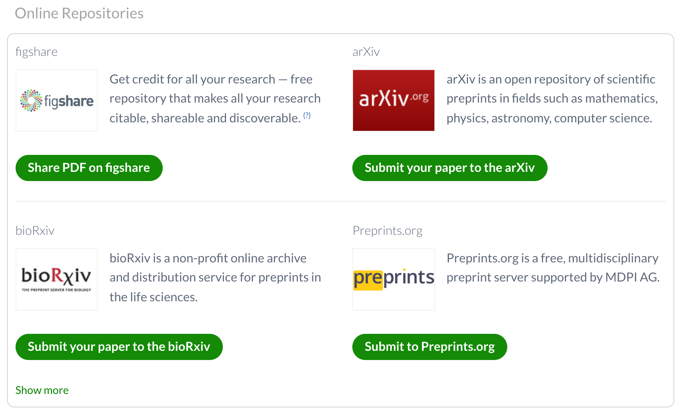Select the bioRxiv section heading
The width and height of the screenshot is (682, 418).
point(35,231)
